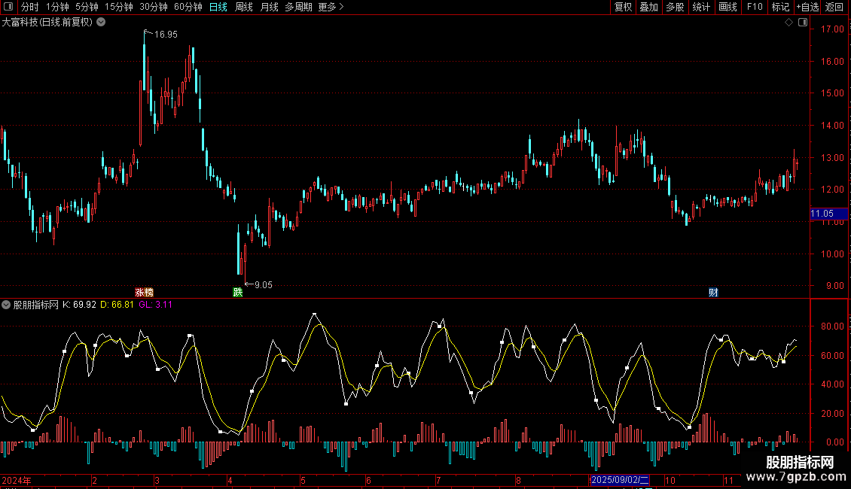The height and width of the screenshot is (489, 851).
Task: Click the 16.95 high price label
Action: [166, 34]
